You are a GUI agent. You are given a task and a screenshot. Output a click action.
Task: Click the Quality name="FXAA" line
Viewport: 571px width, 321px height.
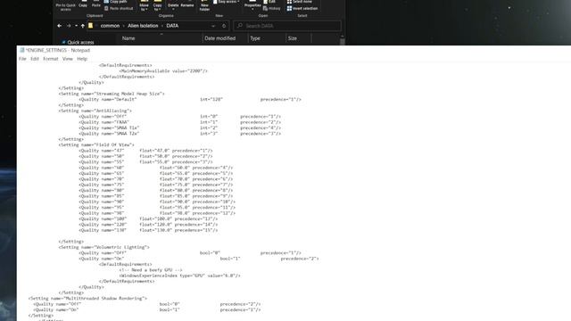[x=180, y=122]
